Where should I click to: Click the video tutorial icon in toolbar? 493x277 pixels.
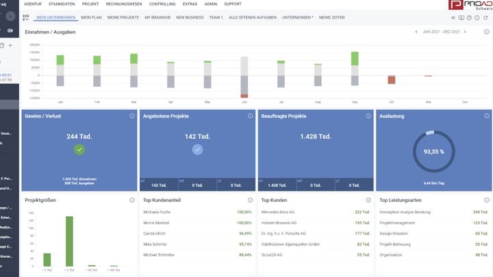pyautogui.click(x=461, y=17)
